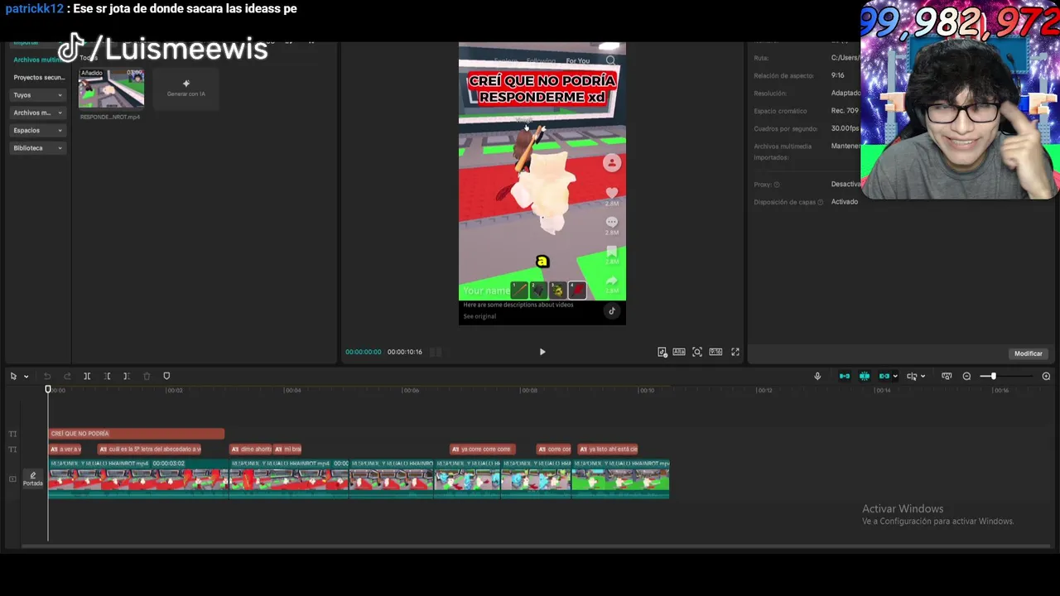Image resolution: width=1060 pixels, height=596 pixels.
Task: Click the Portada cover edit button
Action: click(33, 479)
